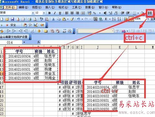
Task: Apply Percent Style format
Action: pyautogui.click(x=95, y=13)
